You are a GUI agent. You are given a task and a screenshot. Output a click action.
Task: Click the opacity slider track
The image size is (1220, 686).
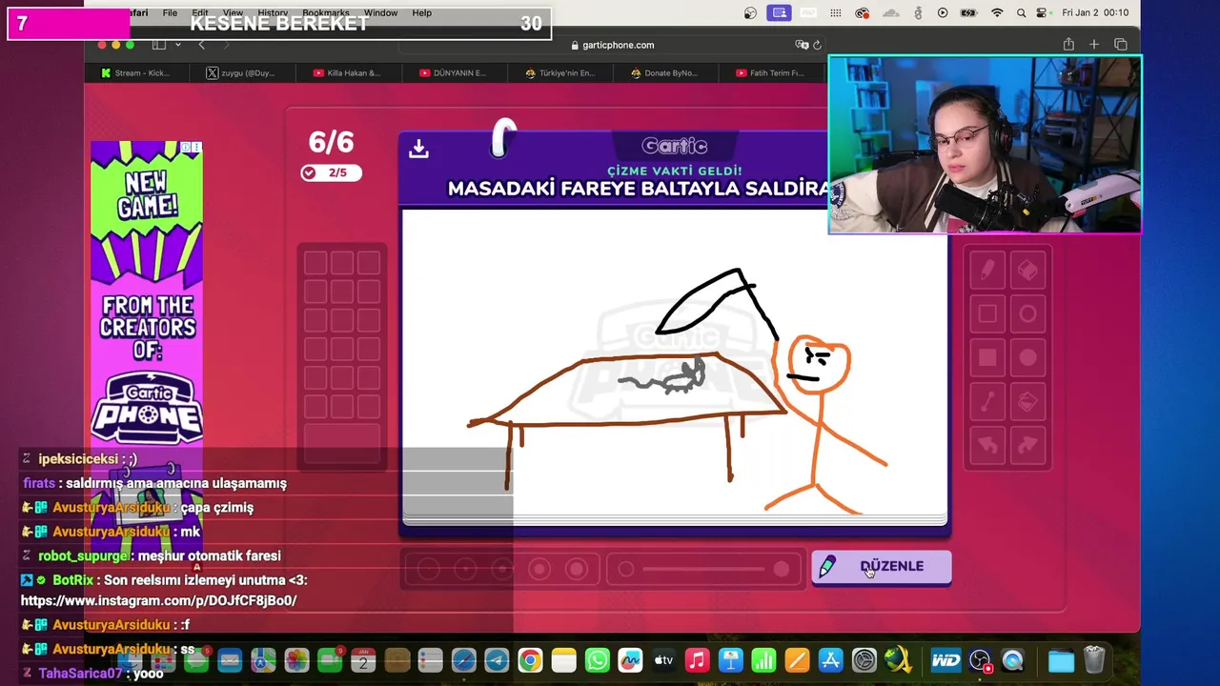point(703,569)
